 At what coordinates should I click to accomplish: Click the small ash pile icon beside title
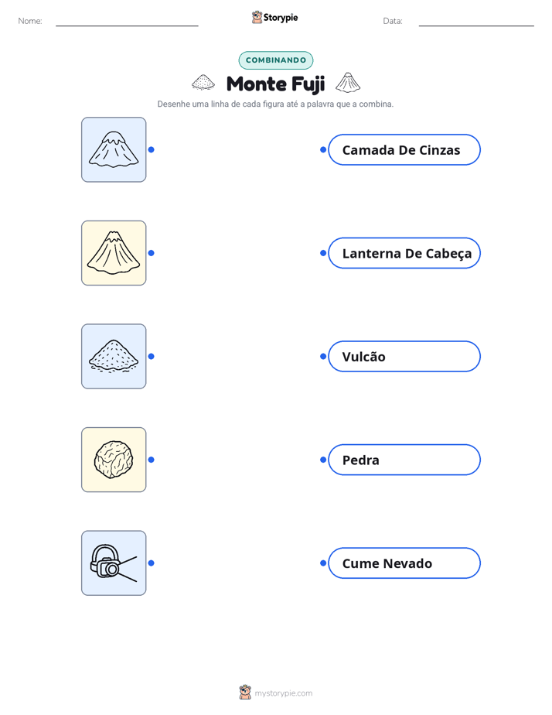click(x=203, y=83)
